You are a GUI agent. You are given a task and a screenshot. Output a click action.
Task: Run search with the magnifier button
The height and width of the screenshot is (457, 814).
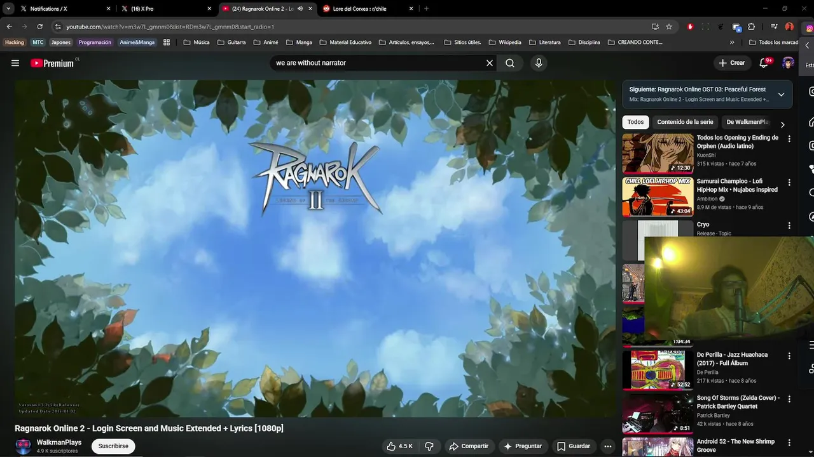tap(510, 63)
